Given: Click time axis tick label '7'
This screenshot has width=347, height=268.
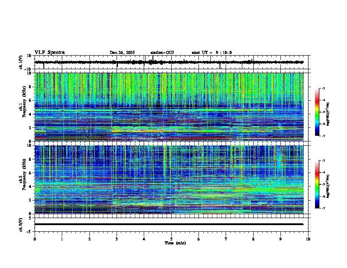Looking at the screenshot, I should click(x=226, y=239).
